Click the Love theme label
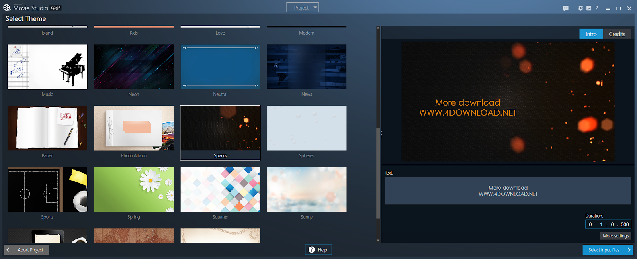Image resolution: width=637 pixels, height=259 pixels. point(220,33)
